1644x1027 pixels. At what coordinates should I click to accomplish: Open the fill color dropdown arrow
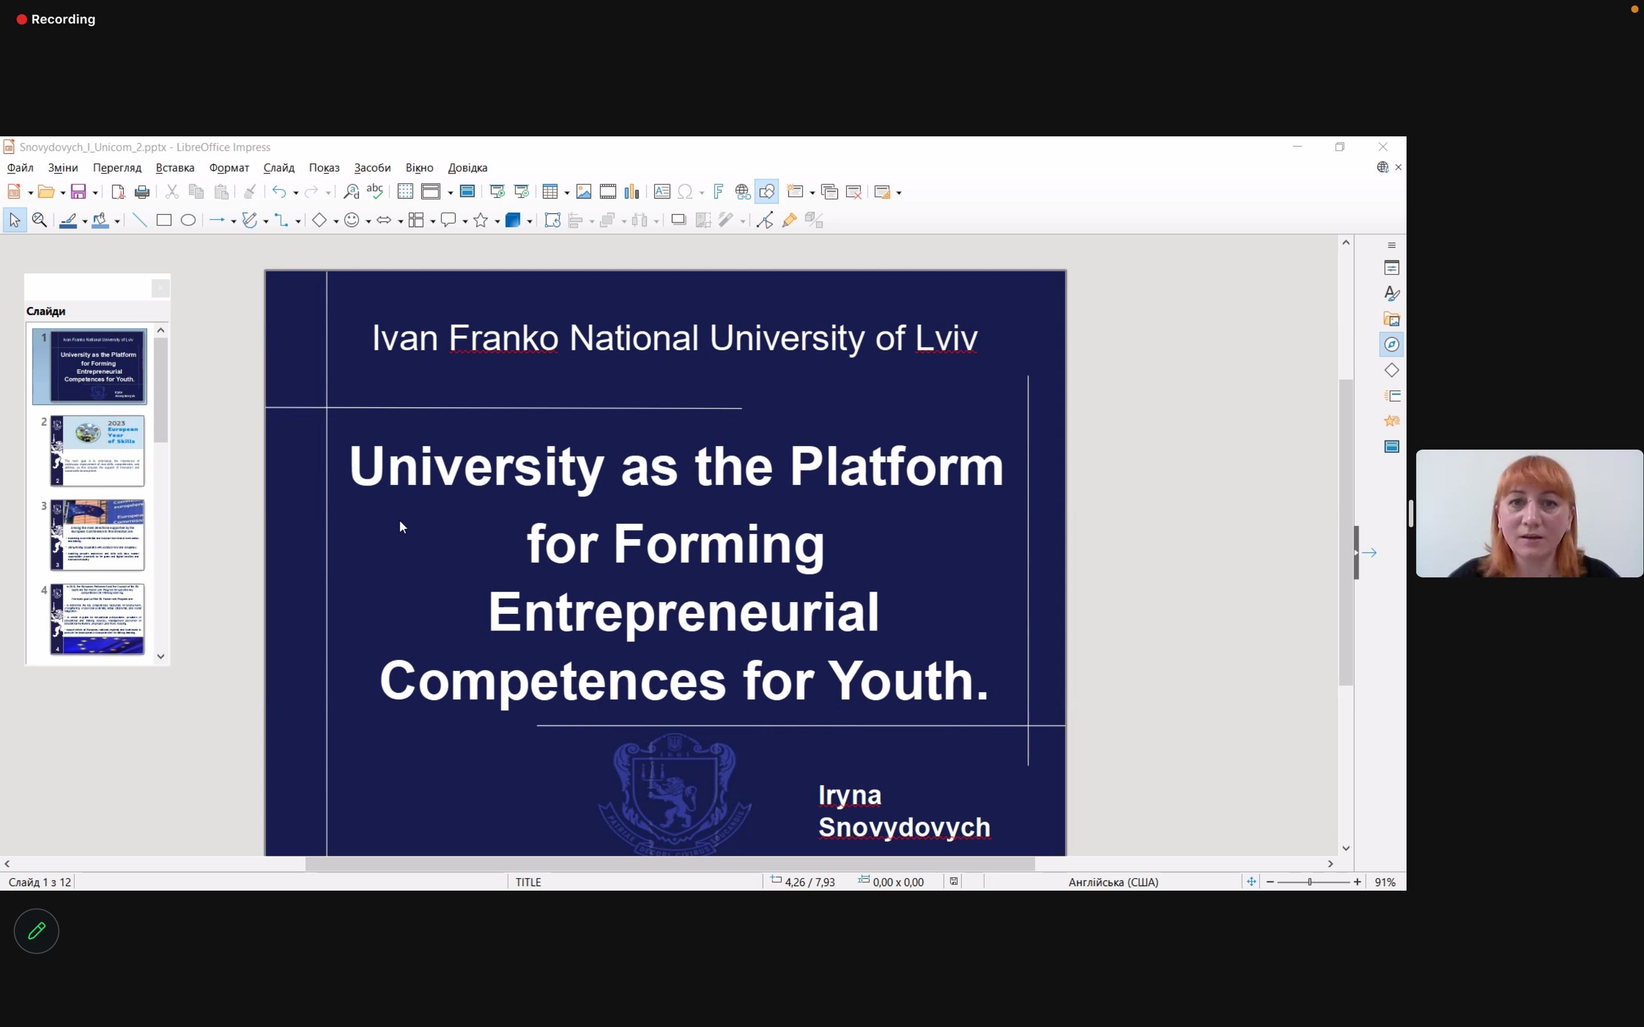(118, 221)
